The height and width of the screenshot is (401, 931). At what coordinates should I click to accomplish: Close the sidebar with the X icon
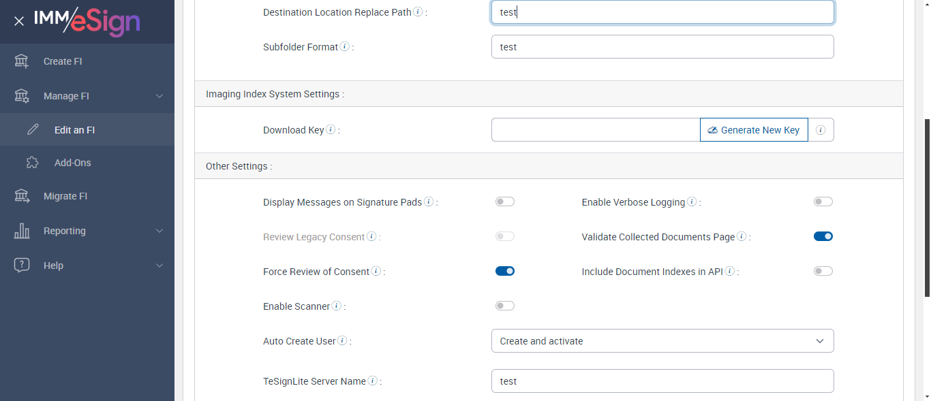click(19, 21)
